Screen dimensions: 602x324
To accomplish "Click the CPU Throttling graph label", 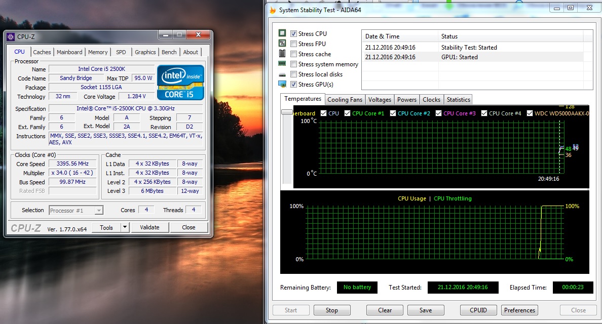I will pyautogui.click(x=453, y=198).
